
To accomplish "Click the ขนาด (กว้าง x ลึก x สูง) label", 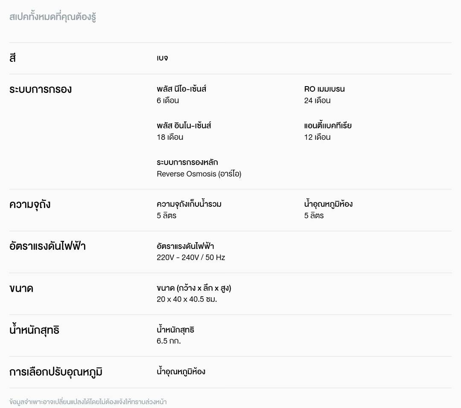I will pyautogui.click(x=194, y=288).
